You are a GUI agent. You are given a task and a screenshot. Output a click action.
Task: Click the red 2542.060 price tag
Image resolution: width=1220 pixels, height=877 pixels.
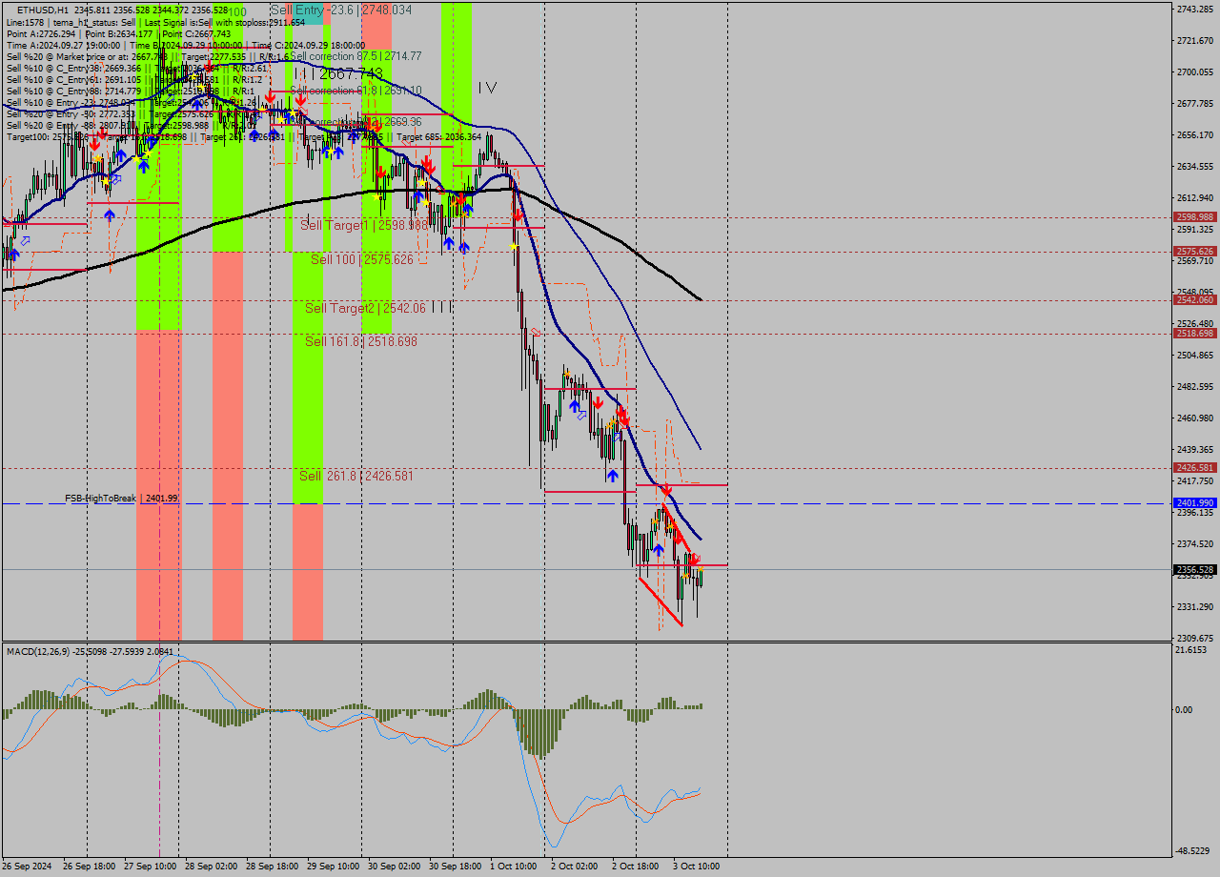coord(1194,299)
